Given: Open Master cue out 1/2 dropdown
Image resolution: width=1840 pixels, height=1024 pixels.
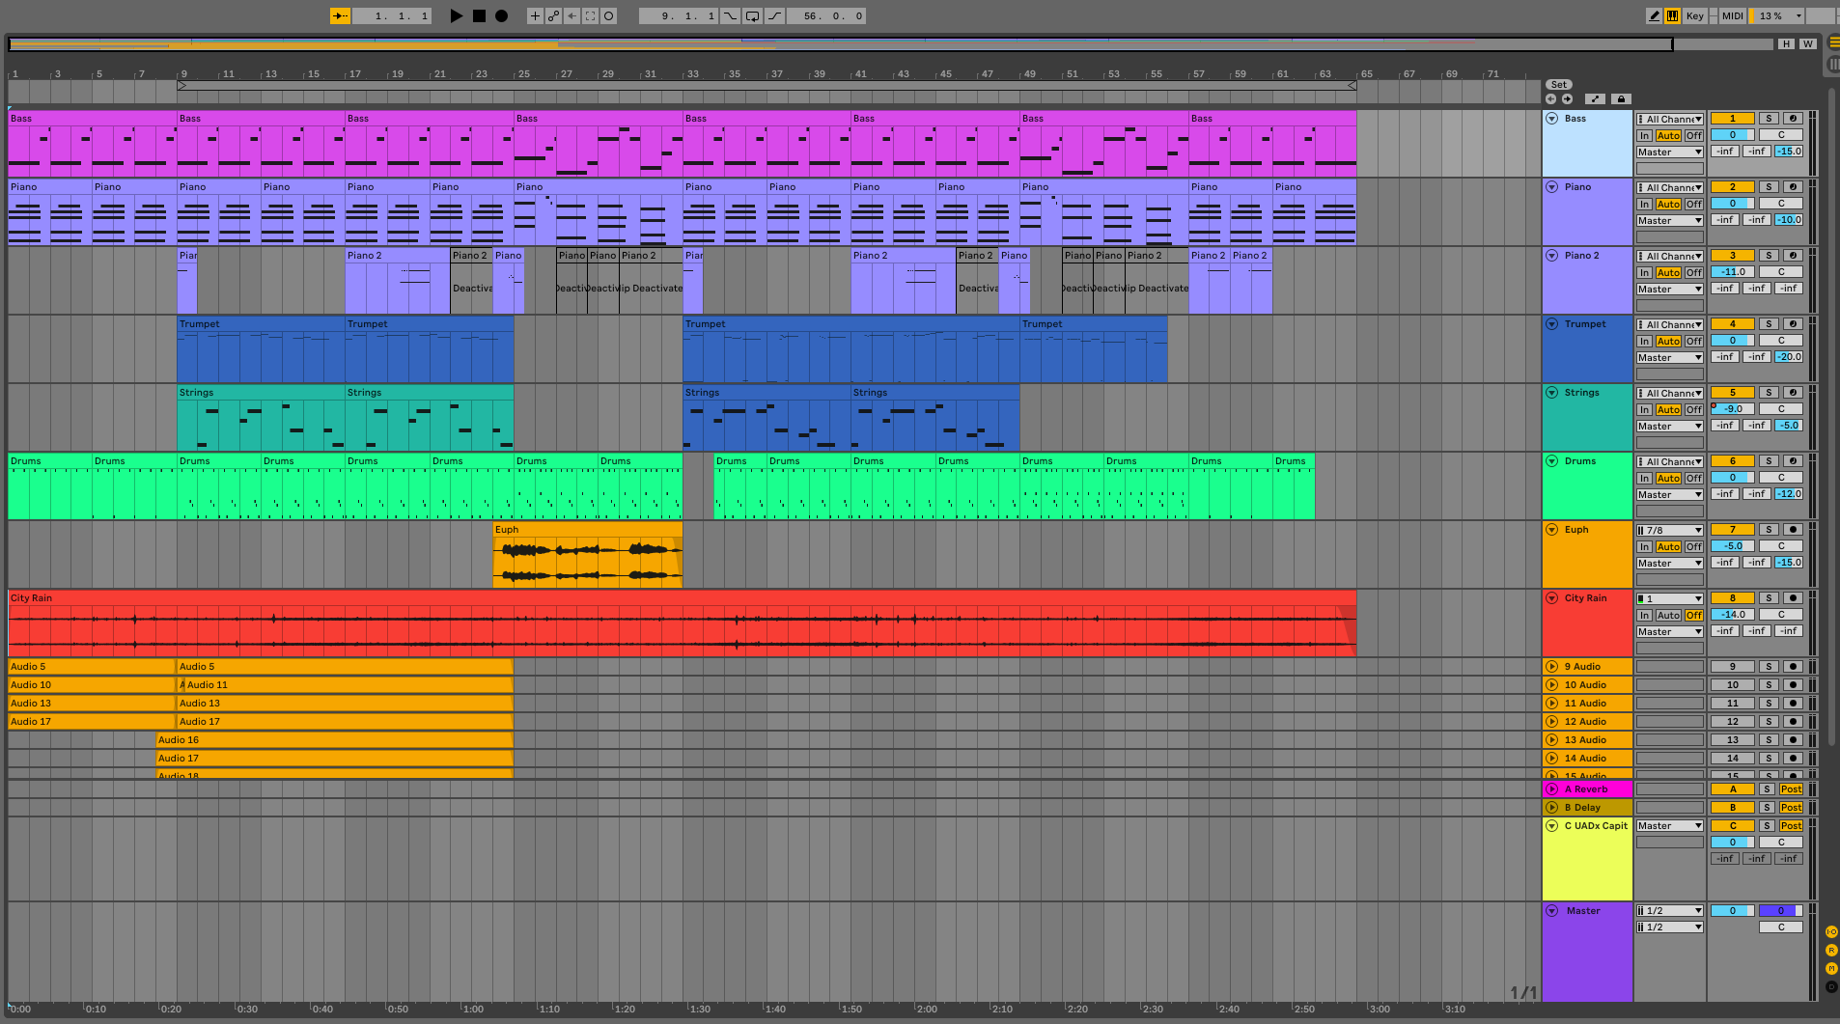Looking at the screenshot, I should 1670,910.
